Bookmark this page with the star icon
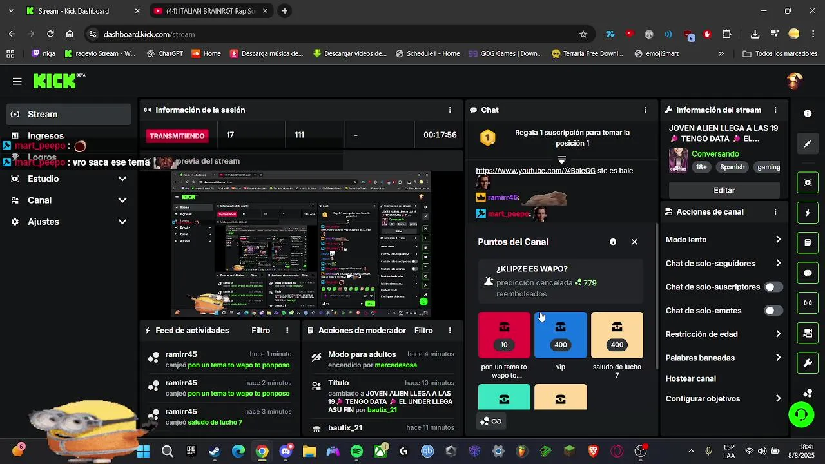 point(583,34)
